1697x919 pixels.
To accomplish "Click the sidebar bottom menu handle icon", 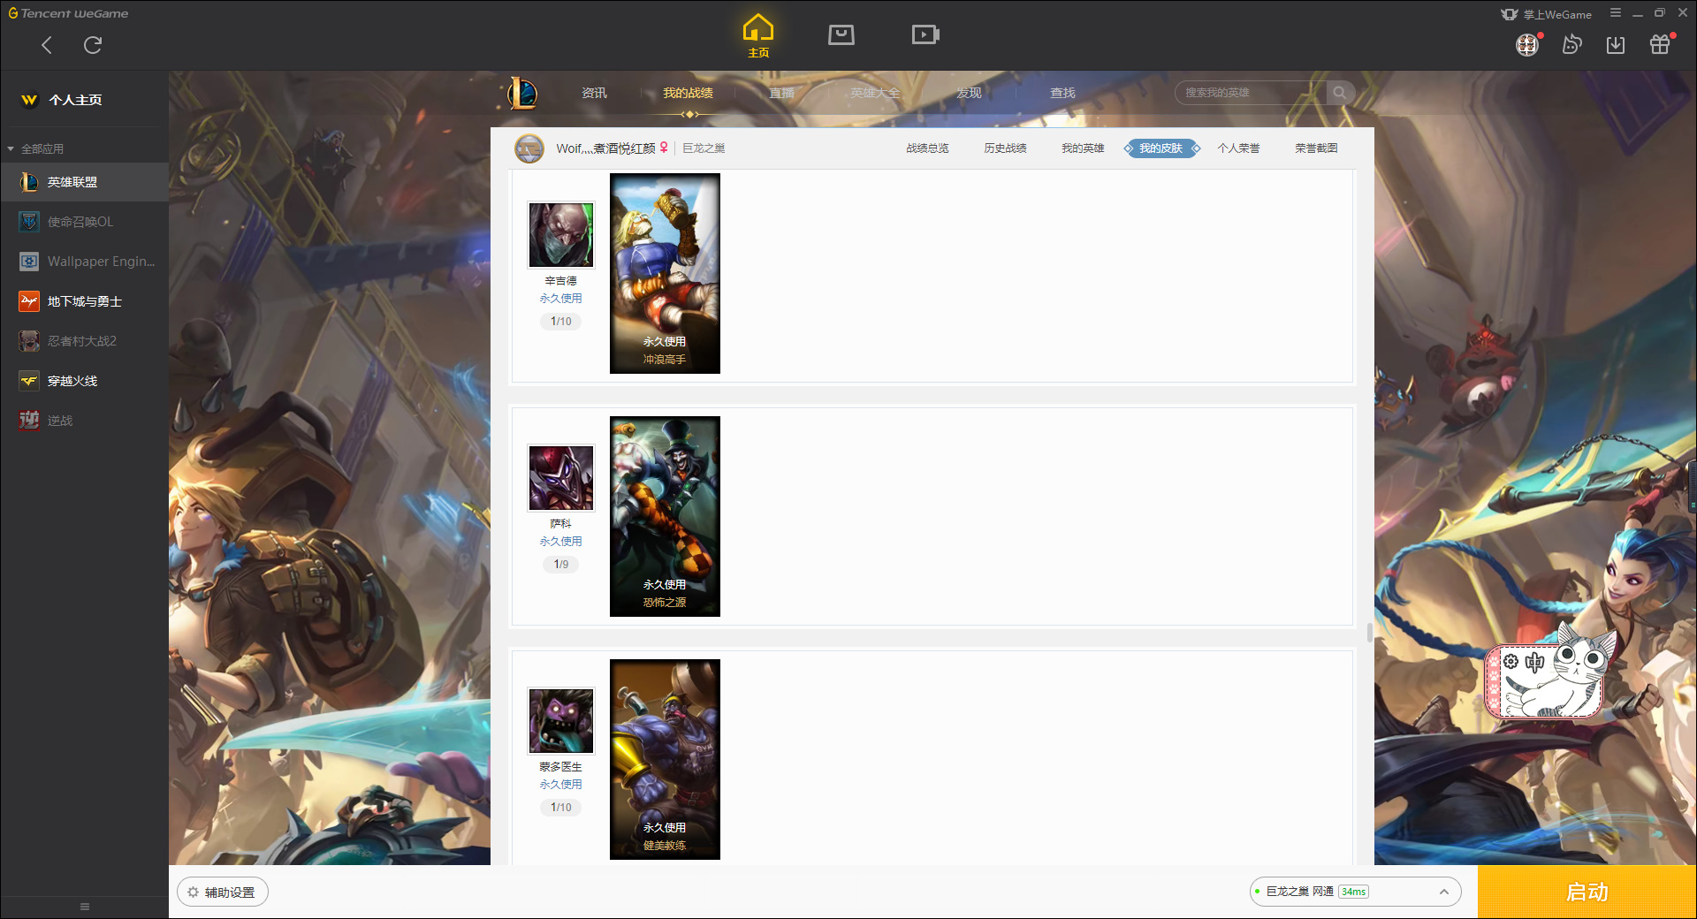I will tap(85, 907).
